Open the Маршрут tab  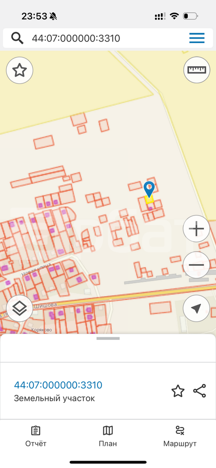point(180,437)
